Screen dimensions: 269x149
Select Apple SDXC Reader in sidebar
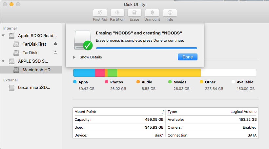pos(37,35)
